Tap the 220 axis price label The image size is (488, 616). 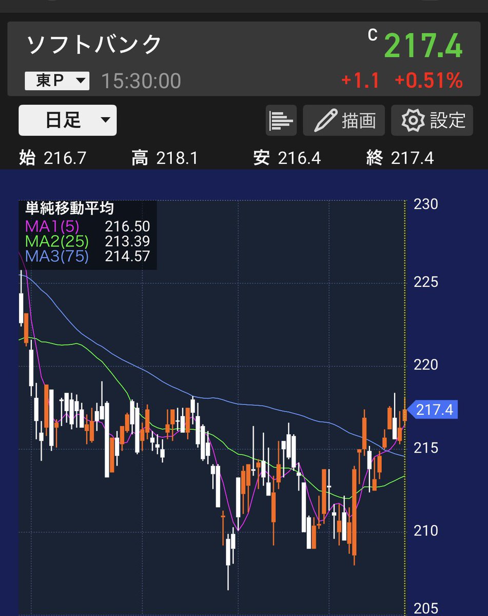point(426,365)
